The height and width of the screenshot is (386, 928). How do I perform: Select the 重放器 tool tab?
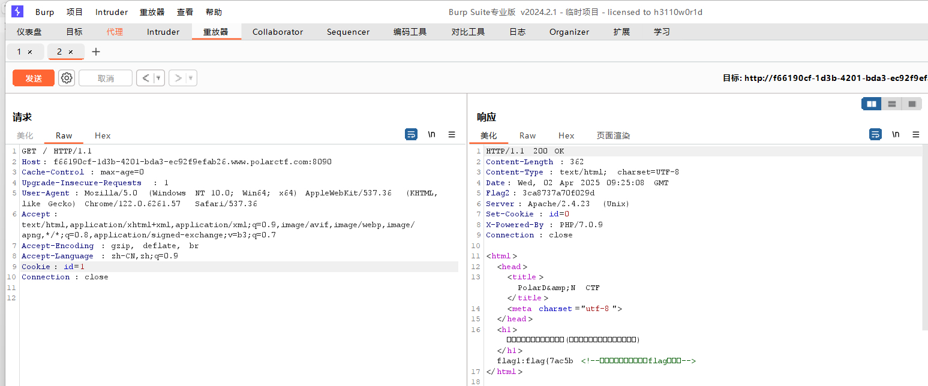tap(216, 32)
